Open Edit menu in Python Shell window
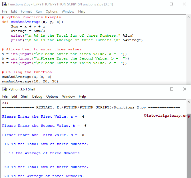This screenshot has width=191, height=178. tap(14, 96)
